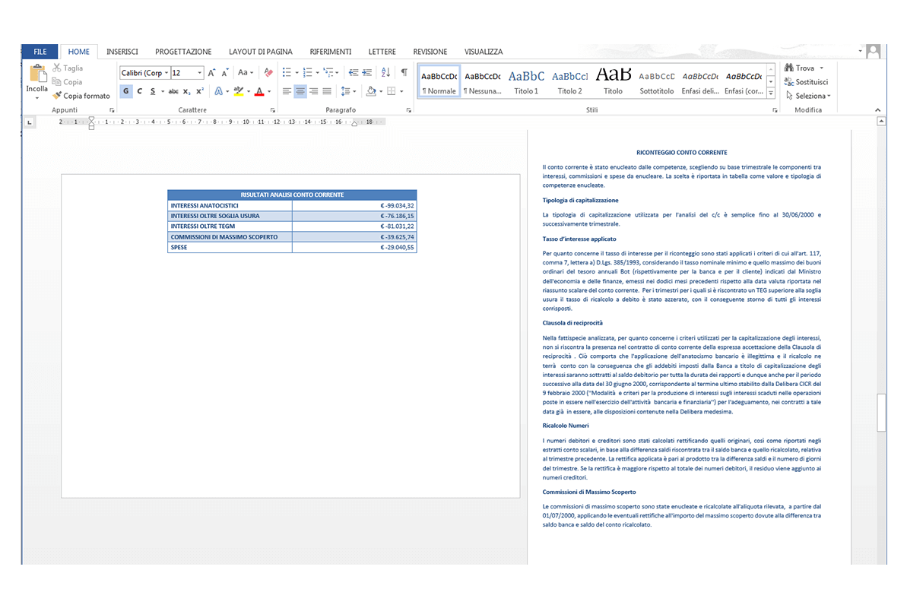This screenshot has width=907, height=608.
Task: Click the vertical scrollbar thumb
Action: pos(881,413)
